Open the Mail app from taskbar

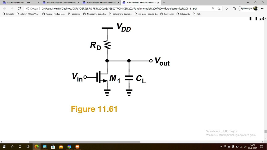pos(61,147)
